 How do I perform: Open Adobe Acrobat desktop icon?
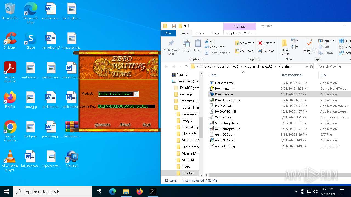(10, 72)
